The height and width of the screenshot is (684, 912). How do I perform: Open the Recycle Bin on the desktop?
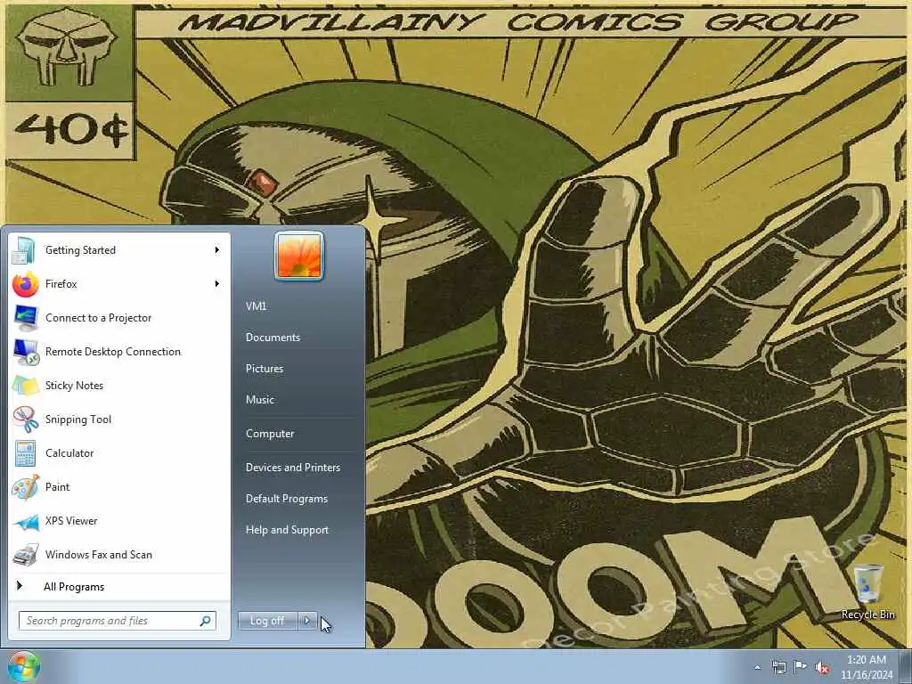tap(867, 592)
